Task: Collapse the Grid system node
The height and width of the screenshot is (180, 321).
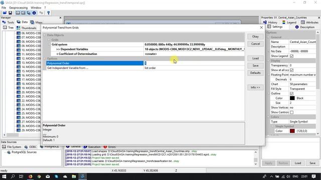Action: pos(49,44)
